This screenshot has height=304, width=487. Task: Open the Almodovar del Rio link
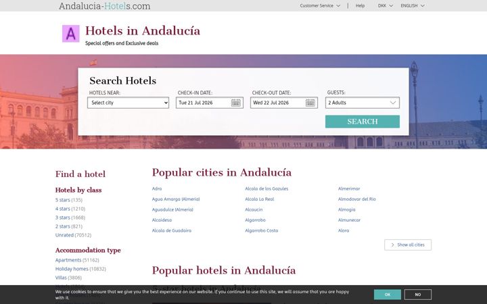[x=357, y=199]
